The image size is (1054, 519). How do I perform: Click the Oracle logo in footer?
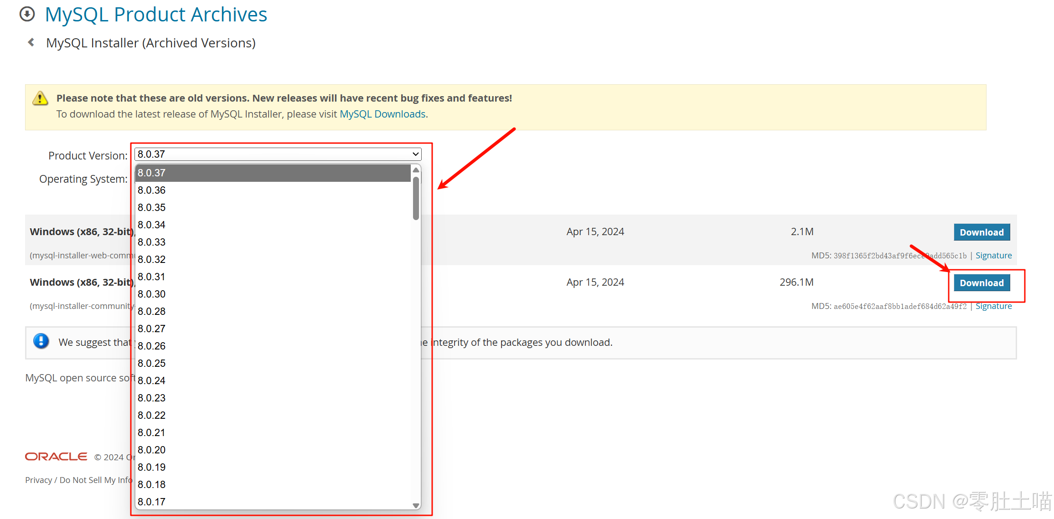point(56,457)
